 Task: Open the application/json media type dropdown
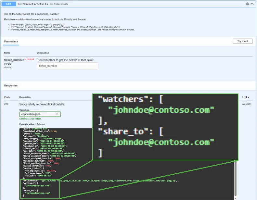40,114
